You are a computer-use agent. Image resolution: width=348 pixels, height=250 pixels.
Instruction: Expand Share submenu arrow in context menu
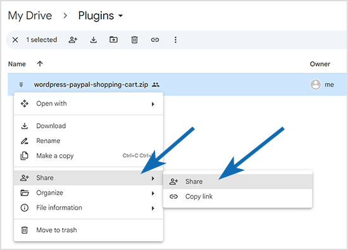pos(152,178)
